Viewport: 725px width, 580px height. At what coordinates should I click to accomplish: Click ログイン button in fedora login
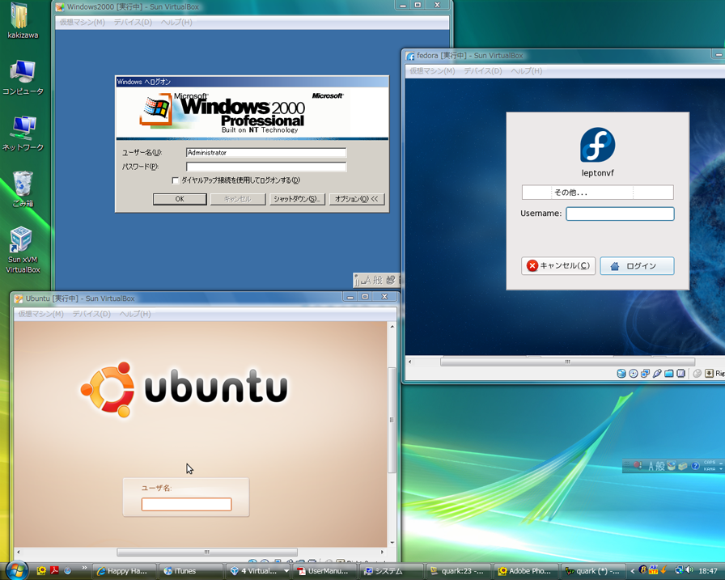click(637, 266)
